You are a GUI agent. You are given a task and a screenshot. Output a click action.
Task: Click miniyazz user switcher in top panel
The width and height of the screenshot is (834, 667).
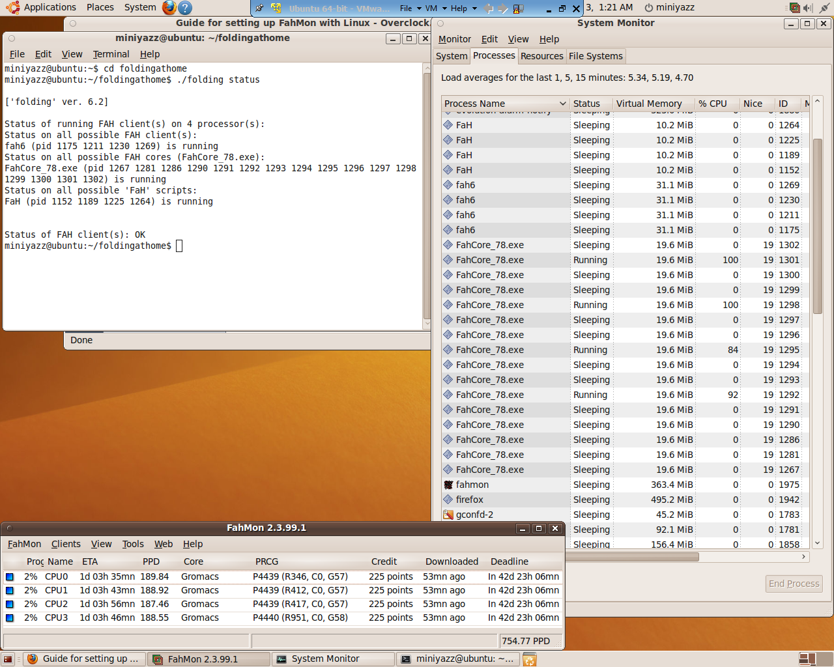click(x=674, y=7)
